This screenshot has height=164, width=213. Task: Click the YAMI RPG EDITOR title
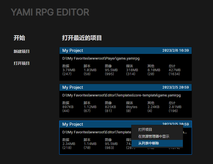click(x=50, y=12)
